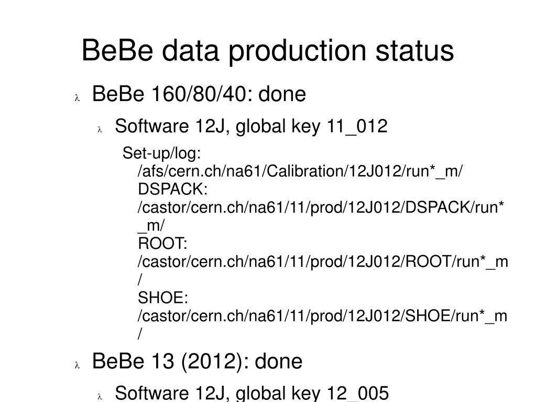Click the bullet marker before Software 12J 12_005

click(x=100, y=397)
